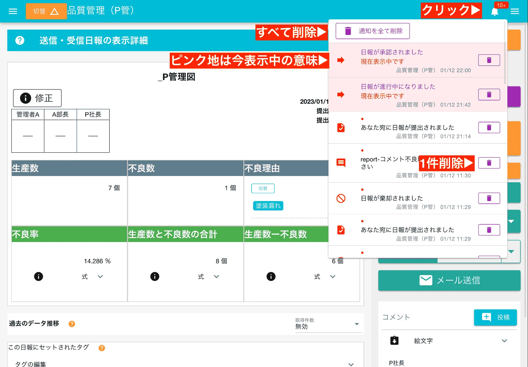528x367 pixels.
Task: Click the help icon in the blue header
Action: point(19,40)
